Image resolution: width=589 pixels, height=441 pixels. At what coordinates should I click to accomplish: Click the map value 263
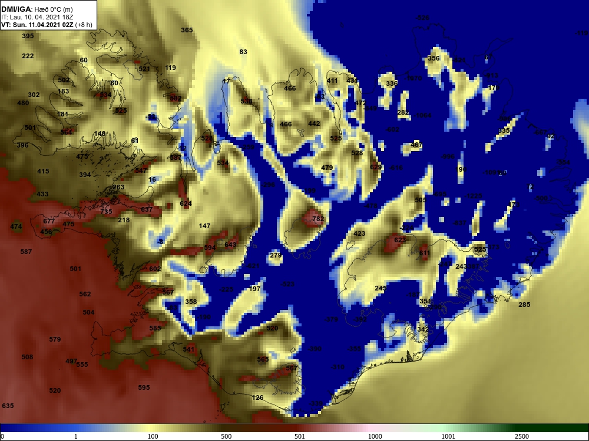(118, 187)
